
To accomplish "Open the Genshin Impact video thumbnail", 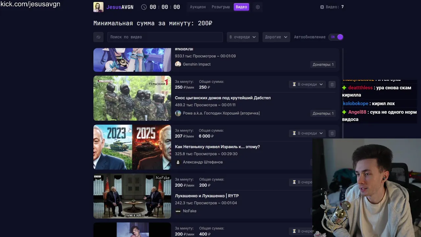I will (x=132, y=60).
